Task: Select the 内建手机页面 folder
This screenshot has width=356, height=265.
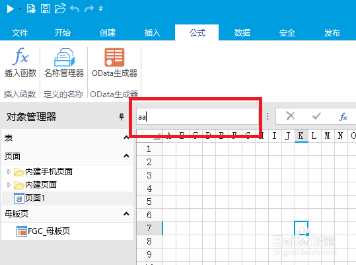Action: (43, 172)
